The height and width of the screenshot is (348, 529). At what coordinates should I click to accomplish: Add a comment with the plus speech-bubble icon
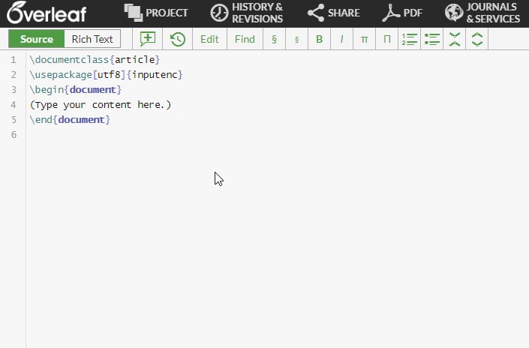point(147,39)
